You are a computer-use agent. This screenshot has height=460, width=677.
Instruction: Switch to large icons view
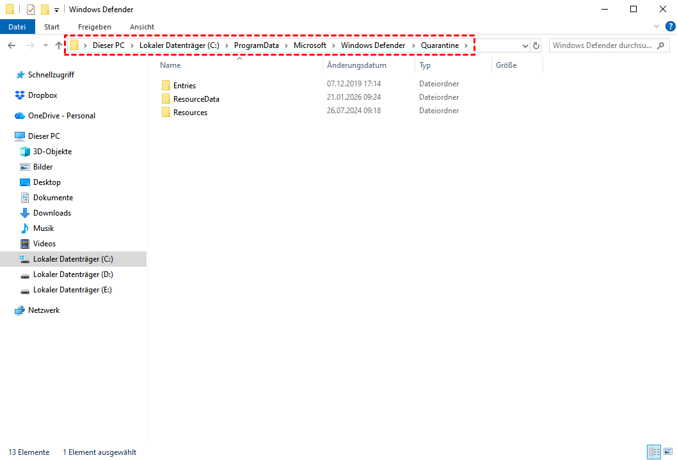click(x=667, y=452)
